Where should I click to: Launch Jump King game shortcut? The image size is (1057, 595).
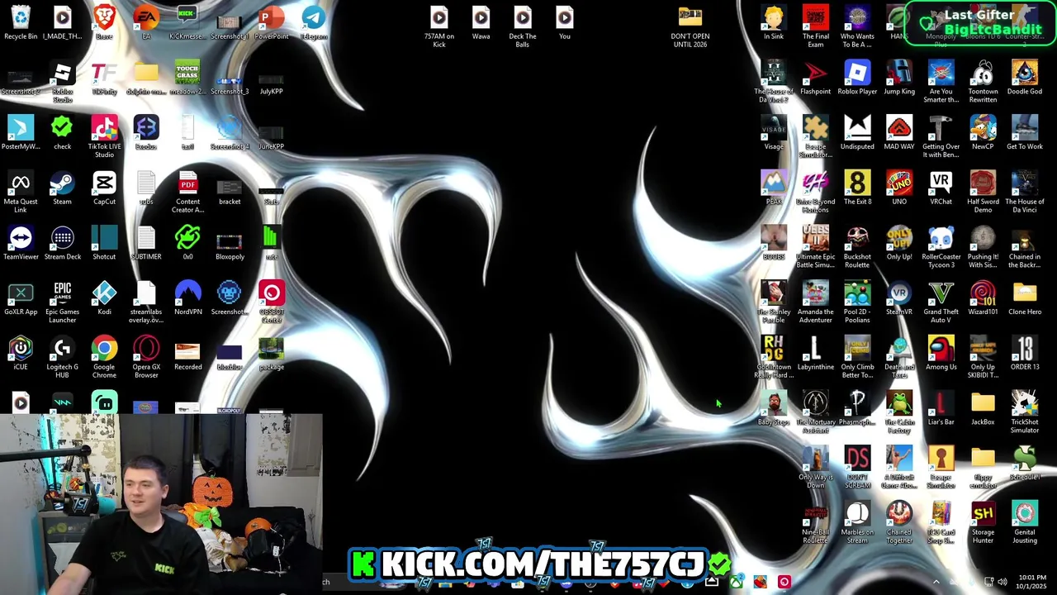(x=899, y=78)
